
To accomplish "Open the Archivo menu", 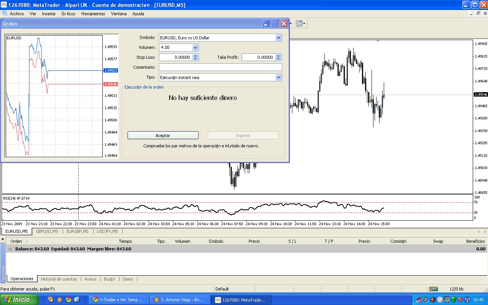I will tap(17, 14).
